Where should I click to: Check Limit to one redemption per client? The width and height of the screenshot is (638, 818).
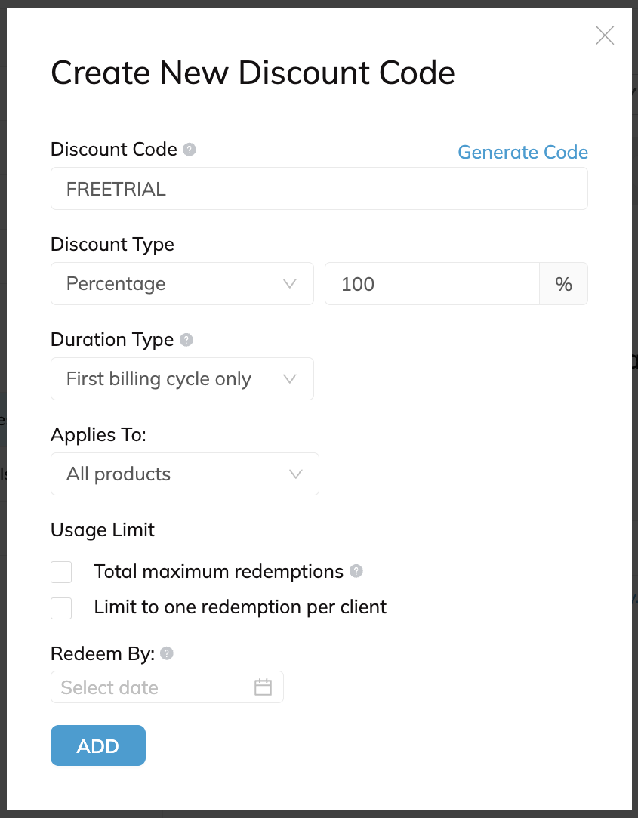(x=61, y=608)
